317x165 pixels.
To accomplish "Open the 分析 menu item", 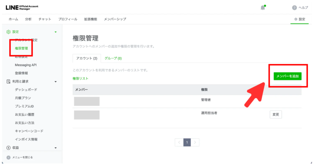I will click(28, 19).
